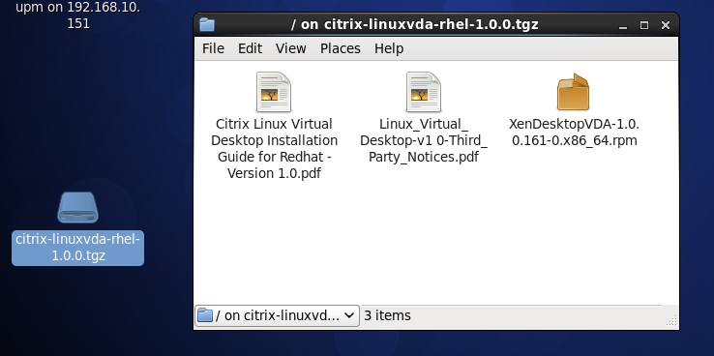714x356 pixels.
Task: Click the 'Citrix Linux Virtual Desktop Installation Guide' file name
Action: point(274,149)
